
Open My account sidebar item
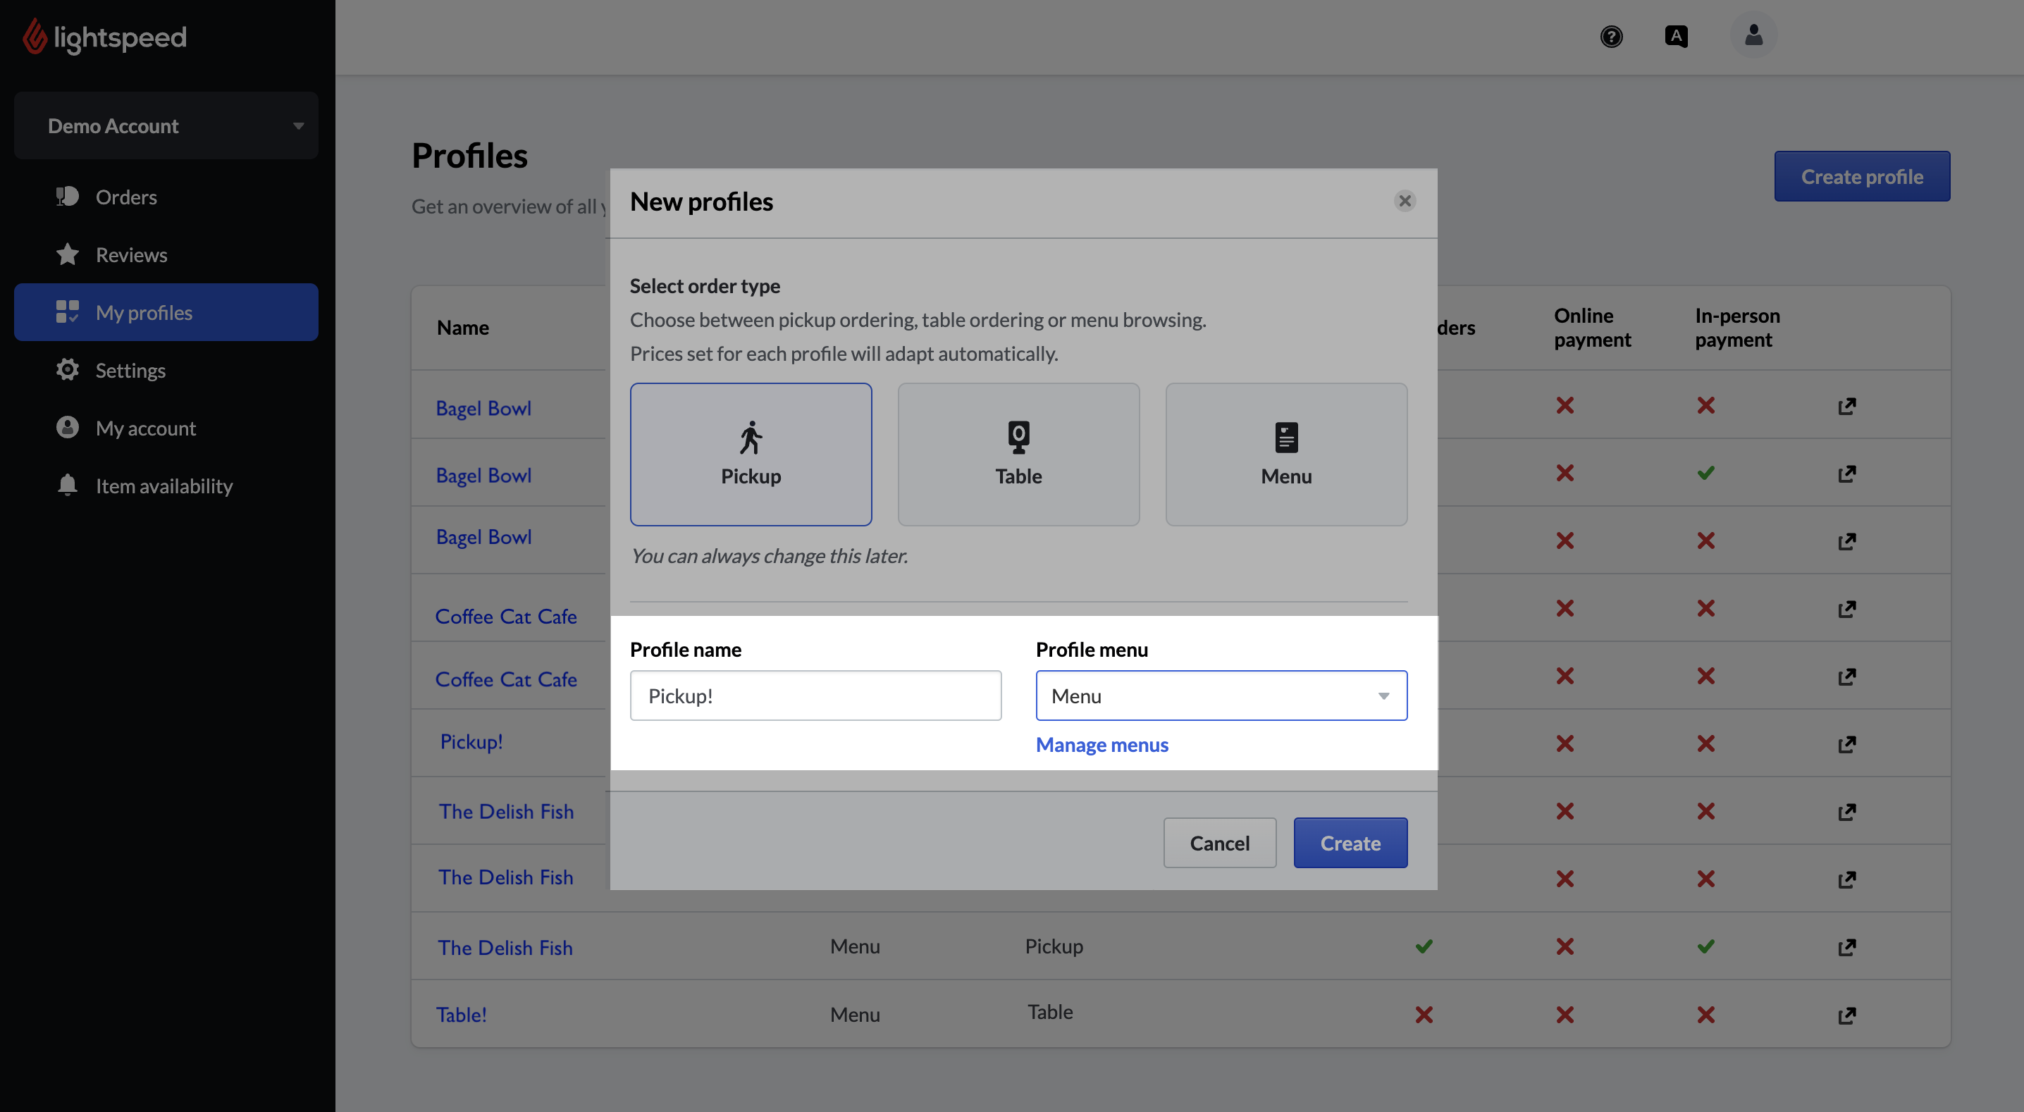145,428
